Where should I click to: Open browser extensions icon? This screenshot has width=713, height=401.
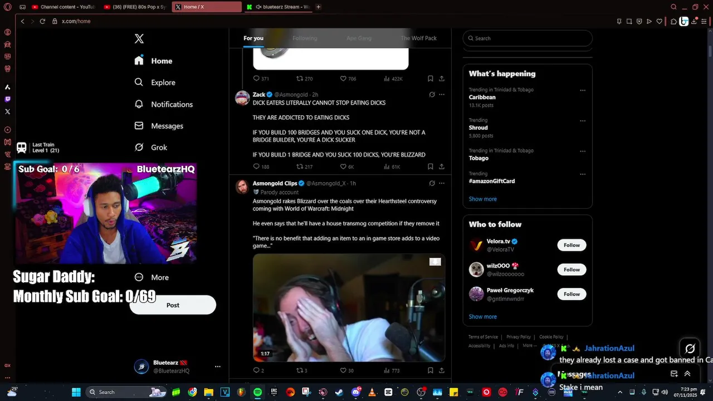[x=673, y=21]
